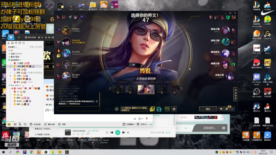Select the highlighted Caitlyn skin thumbnail
The height and width of the screenshot is (155, 276).
click(146, 89)
